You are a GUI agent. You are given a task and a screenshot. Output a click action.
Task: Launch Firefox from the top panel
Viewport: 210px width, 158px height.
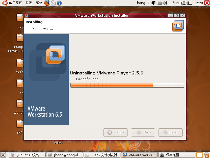[x=47, y=3]
